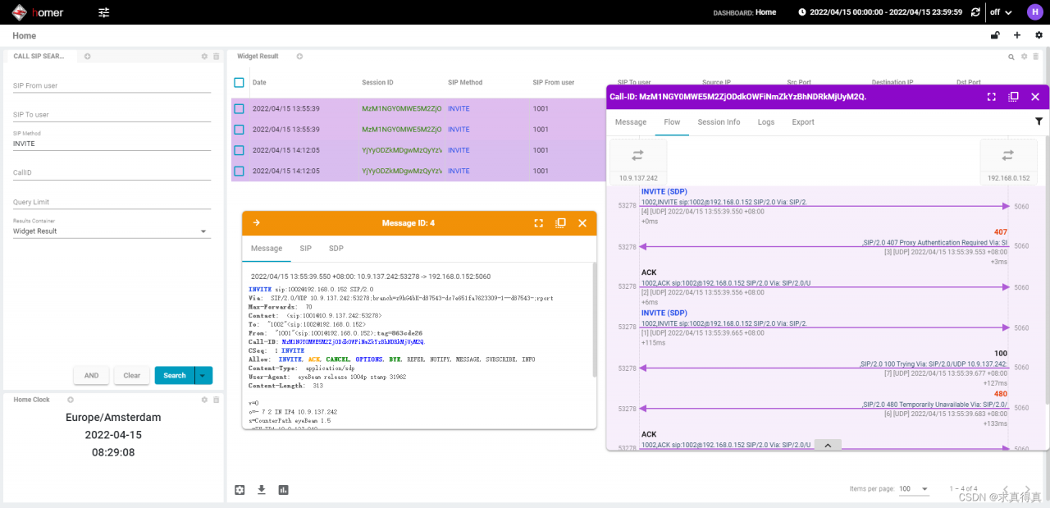This screenshot has height=508, width=1050.
Task: Open session link in first table row
Action: [401, 108]
